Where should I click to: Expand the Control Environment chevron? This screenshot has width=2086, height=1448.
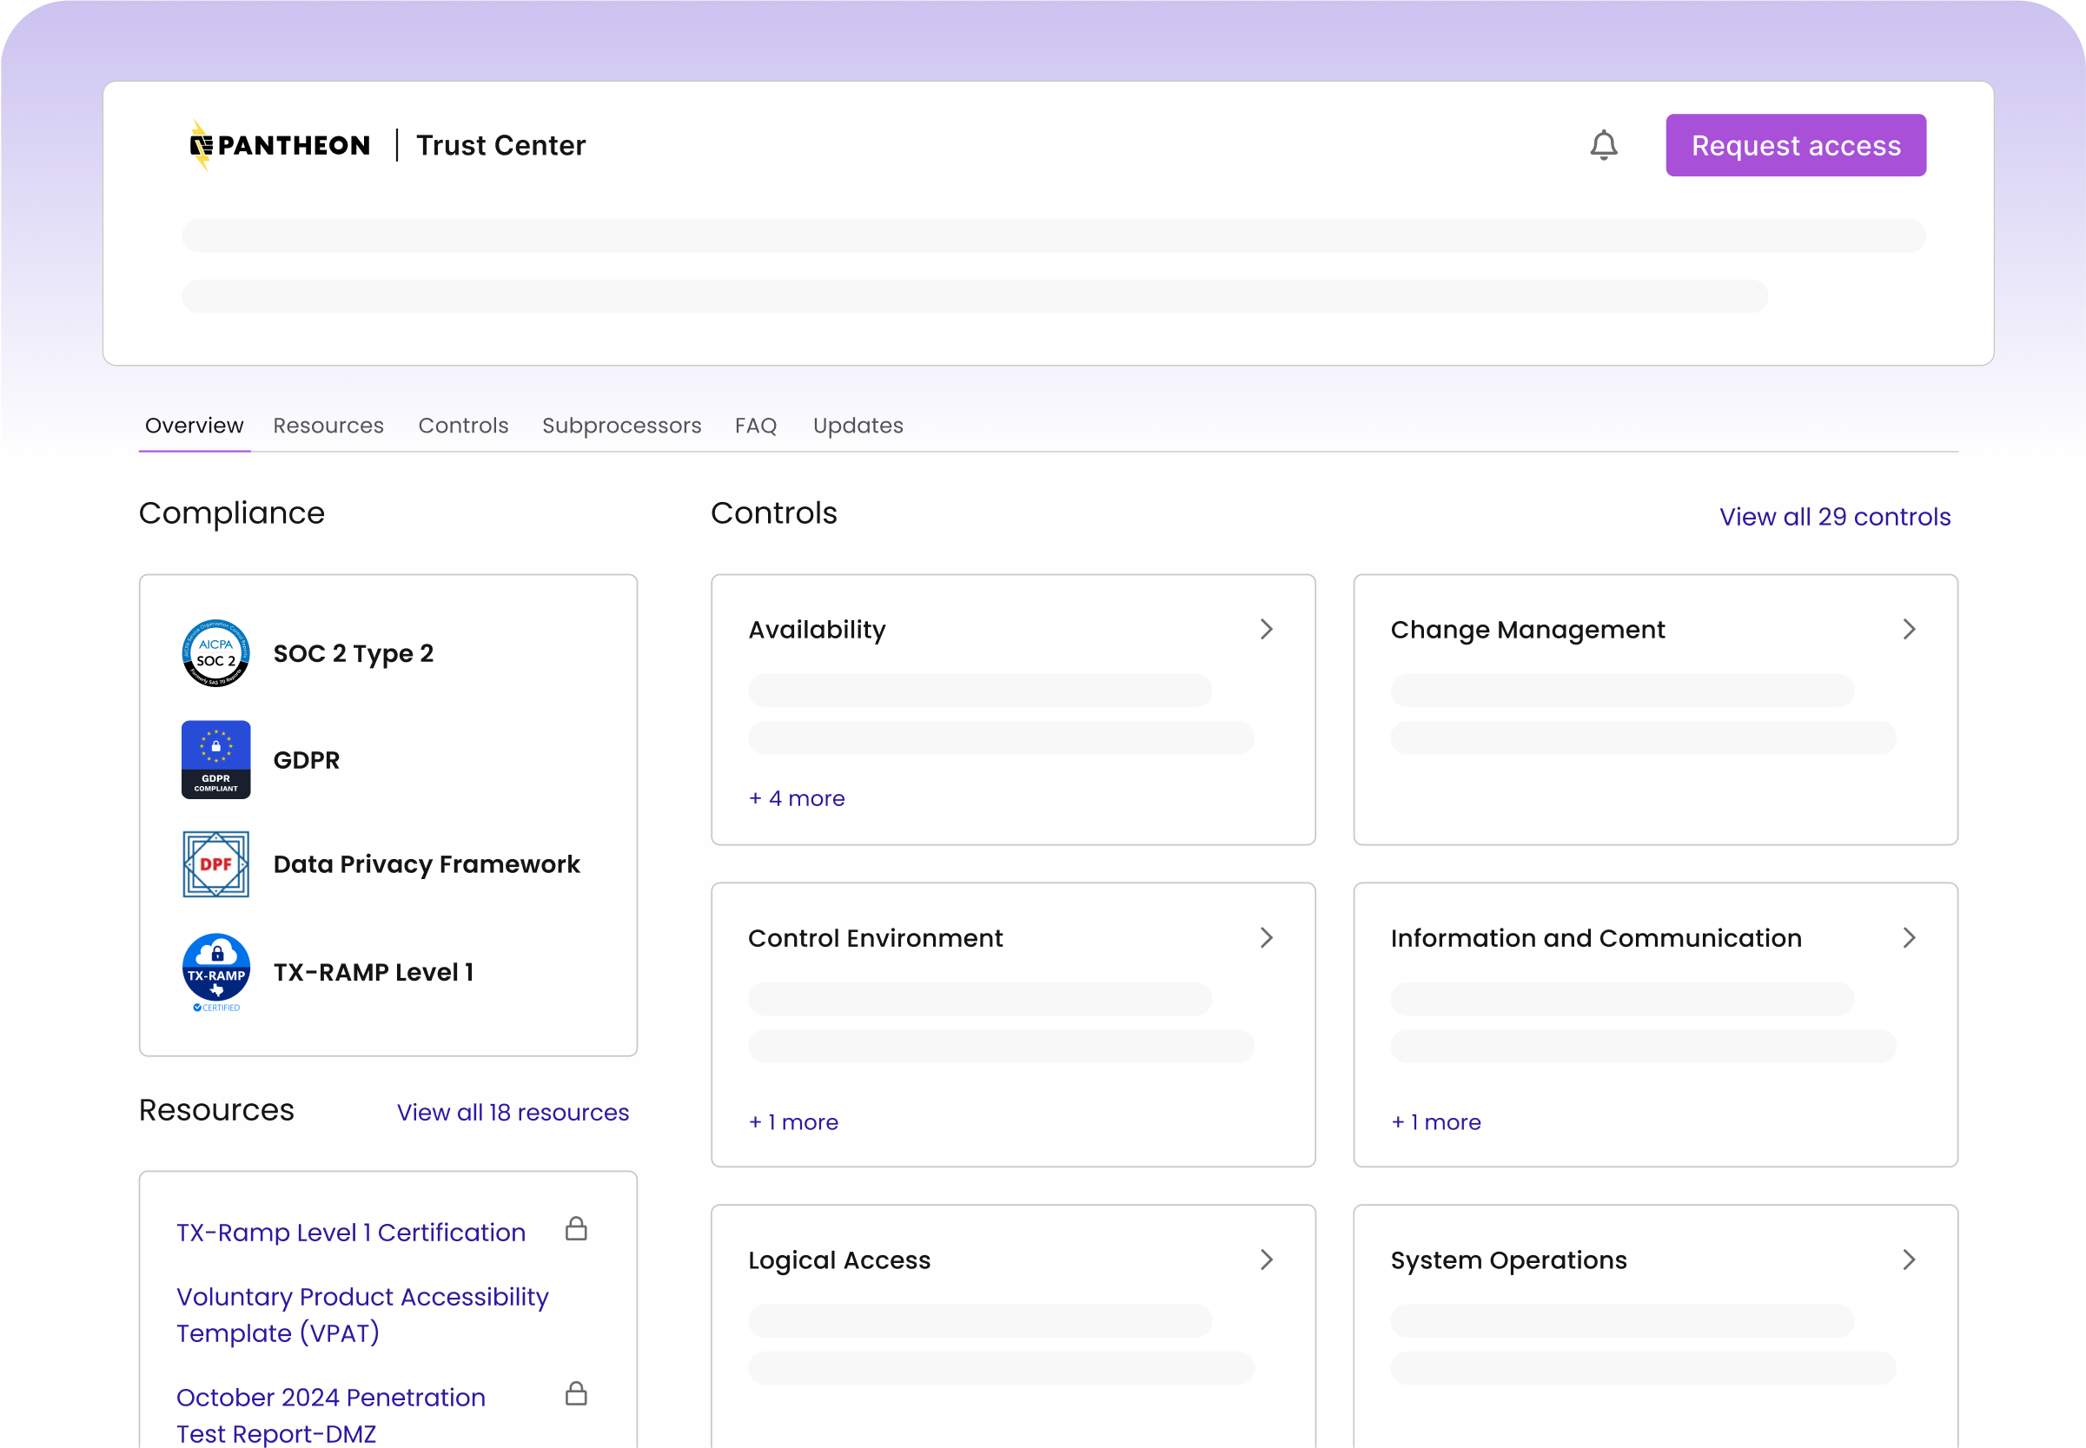(1267, 937)
